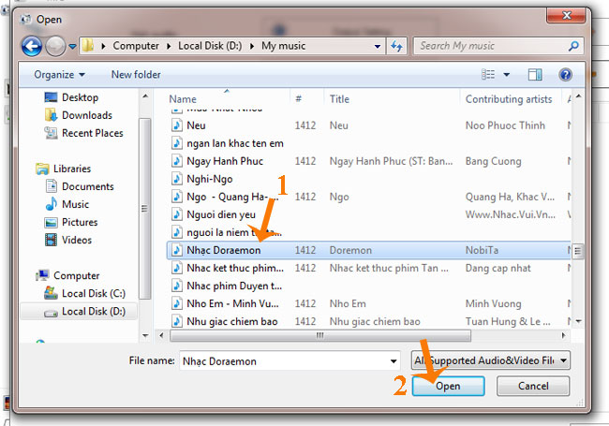Expand the address bar history dropdown
Image resolution: width=609 pixels, height=426 pixels.
pos(378,47)
